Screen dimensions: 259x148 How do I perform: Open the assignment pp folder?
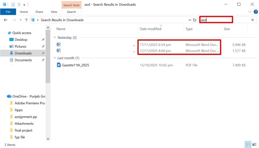pyautogui.click(x=26, y=117)
